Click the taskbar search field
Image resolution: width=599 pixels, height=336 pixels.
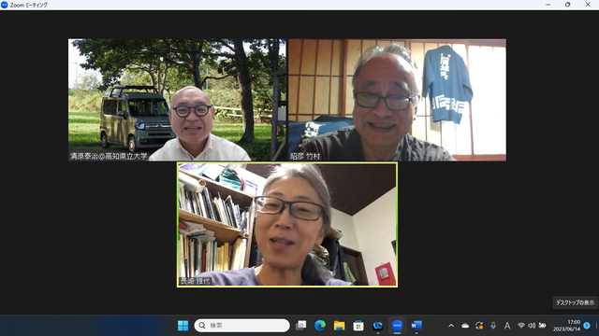click(241, 326)
